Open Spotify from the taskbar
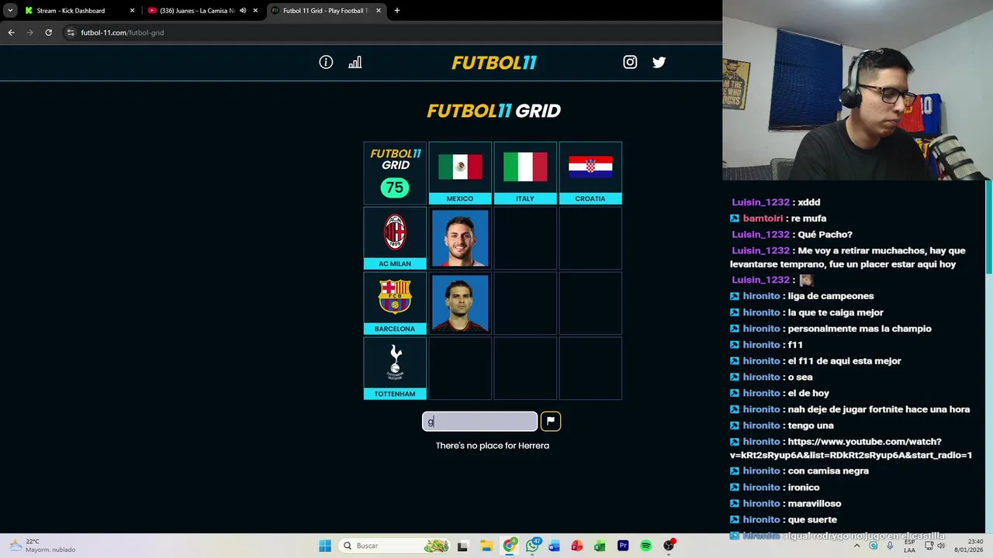The image size is (993, 558). (x=645, y=546)
